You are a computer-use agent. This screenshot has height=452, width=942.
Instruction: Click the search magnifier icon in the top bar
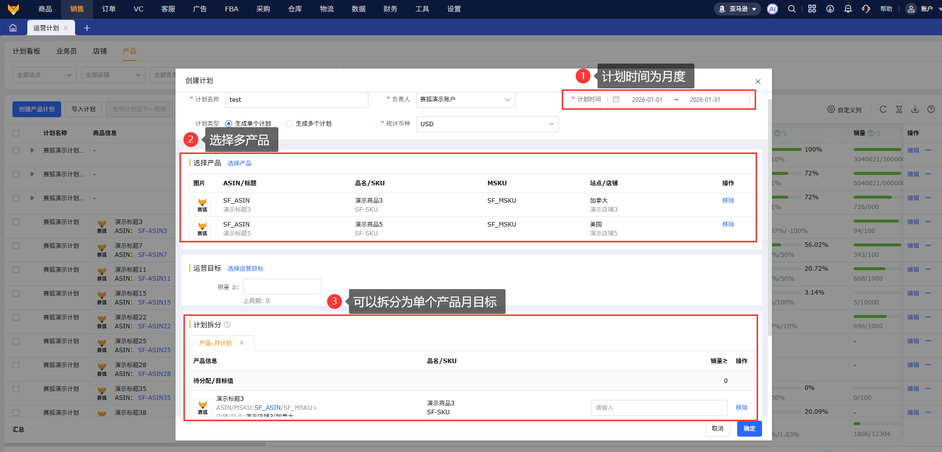[792, 9]
